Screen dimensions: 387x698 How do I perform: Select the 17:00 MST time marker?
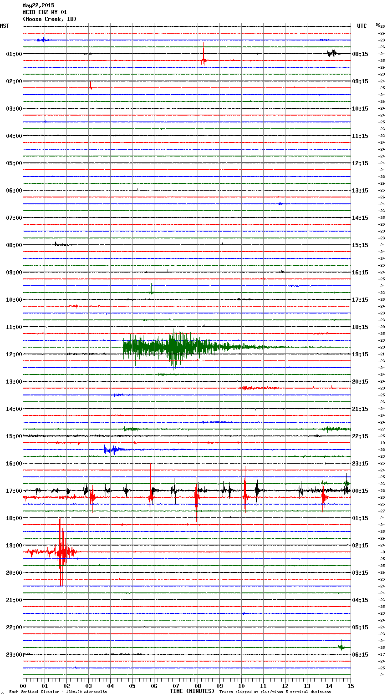14,491
